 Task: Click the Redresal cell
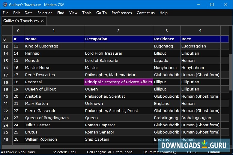pos(54,82)
